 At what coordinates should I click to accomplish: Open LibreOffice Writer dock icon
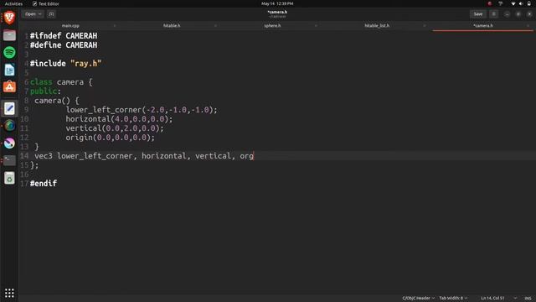[9, 70]
